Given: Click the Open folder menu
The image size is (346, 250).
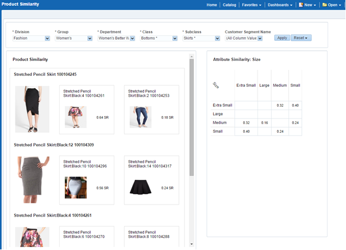Looking at the screenshot, I should [332, 5].
